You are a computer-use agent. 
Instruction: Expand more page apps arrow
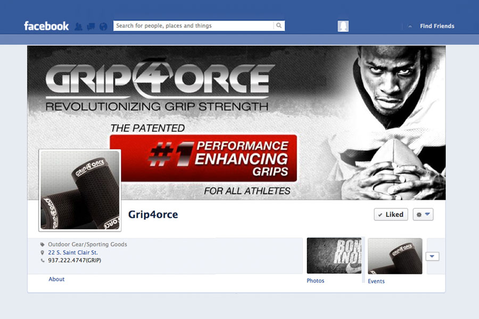[x=432, y=256]
